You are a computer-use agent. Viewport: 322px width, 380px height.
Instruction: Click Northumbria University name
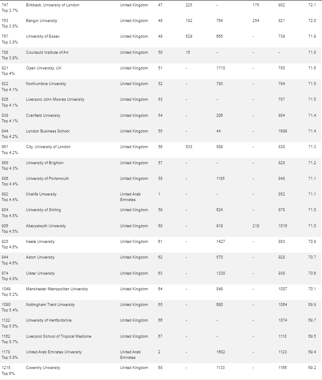(46, 84)
